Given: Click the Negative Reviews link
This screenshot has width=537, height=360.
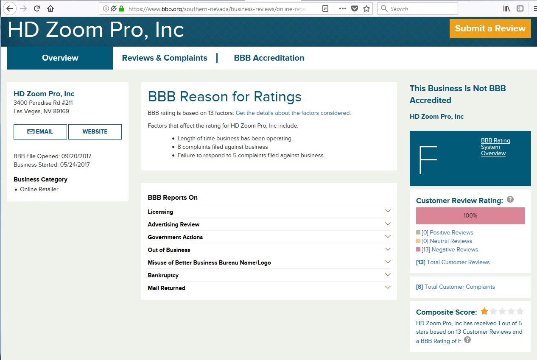Looking at the screenshot, I should point(450,249).
